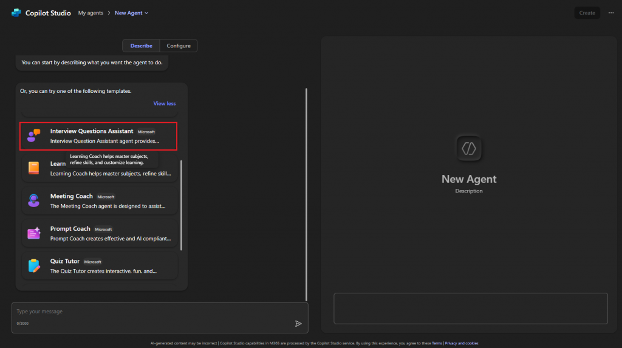
Task: Click the chat pane vertical scrollbar
Action: click(x=306, y=194)
